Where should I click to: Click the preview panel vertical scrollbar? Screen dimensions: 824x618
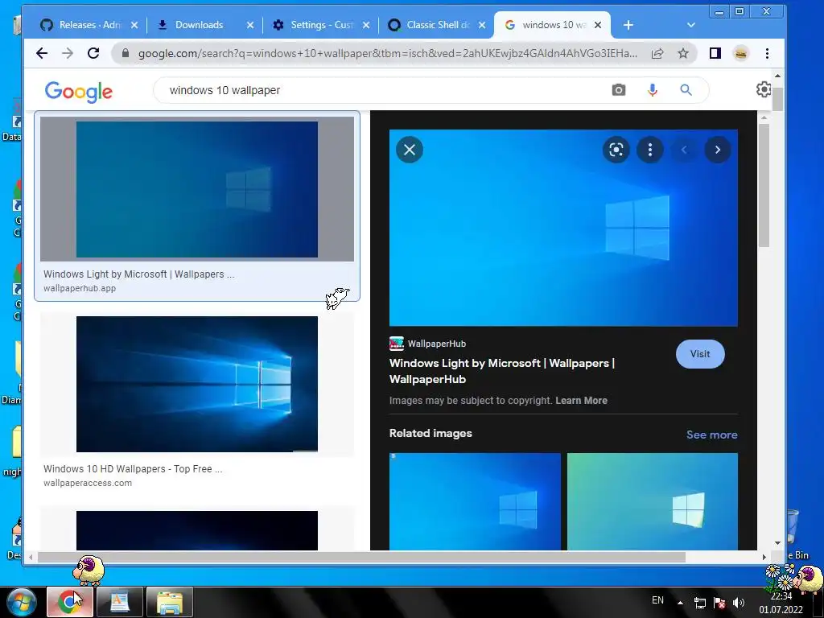(764, 185)
